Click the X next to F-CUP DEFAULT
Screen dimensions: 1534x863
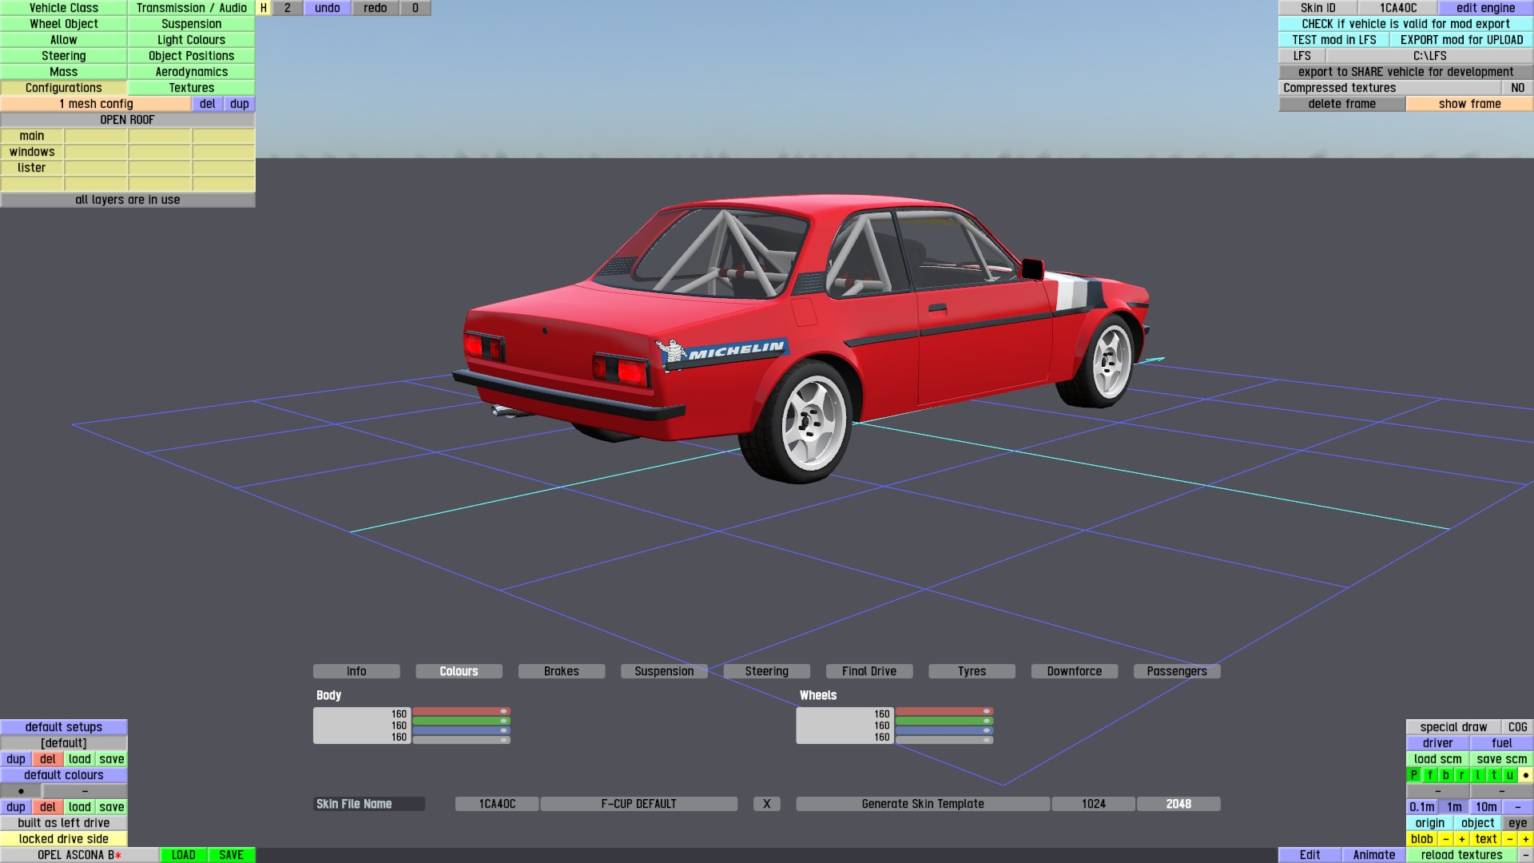pyautogui.click(x=766, y=804)
